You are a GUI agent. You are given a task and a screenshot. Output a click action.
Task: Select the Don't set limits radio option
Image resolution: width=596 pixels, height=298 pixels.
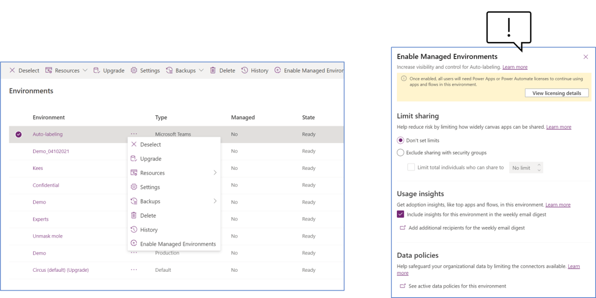[400, 141]
